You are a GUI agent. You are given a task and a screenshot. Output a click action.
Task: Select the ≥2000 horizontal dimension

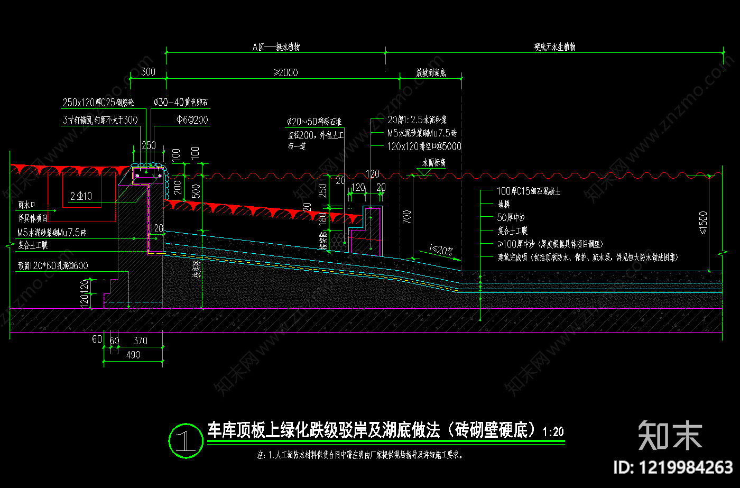point(286,72)
